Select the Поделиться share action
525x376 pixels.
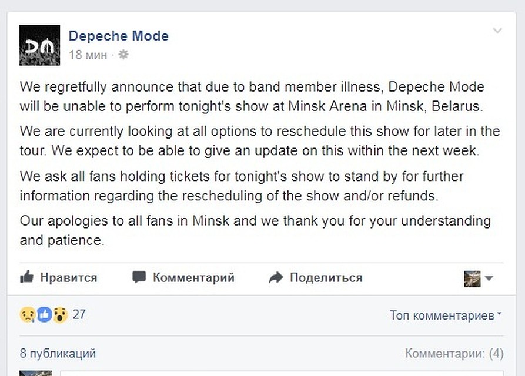[326, 278]
